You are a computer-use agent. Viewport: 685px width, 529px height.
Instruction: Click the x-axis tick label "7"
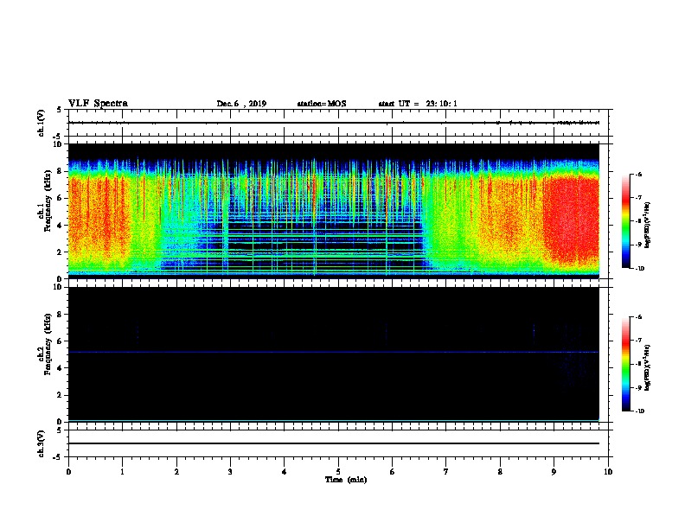click(446, 472)
